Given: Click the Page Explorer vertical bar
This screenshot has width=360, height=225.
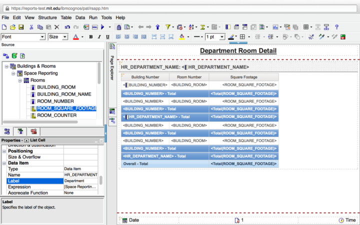Looking at the screenshot, I should pos(112,67).
